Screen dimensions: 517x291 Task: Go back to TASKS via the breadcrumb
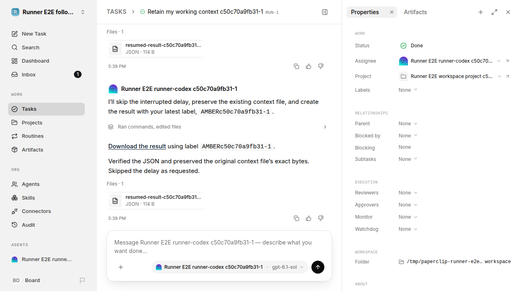tap(116, 12)
